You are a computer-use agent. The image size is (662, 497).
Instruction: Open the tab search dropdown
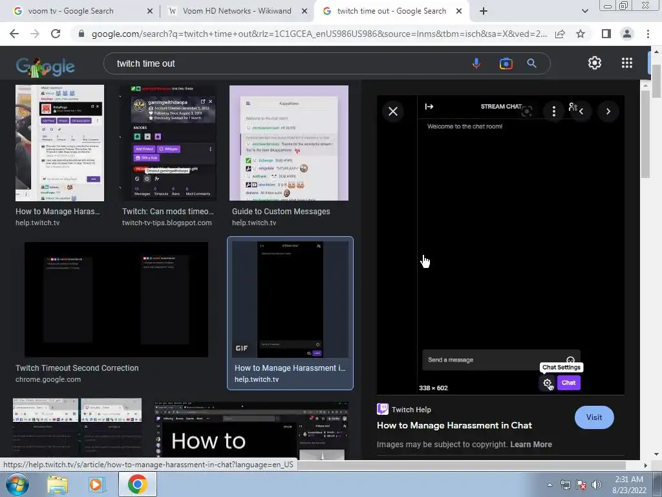(x=584, y=11)
